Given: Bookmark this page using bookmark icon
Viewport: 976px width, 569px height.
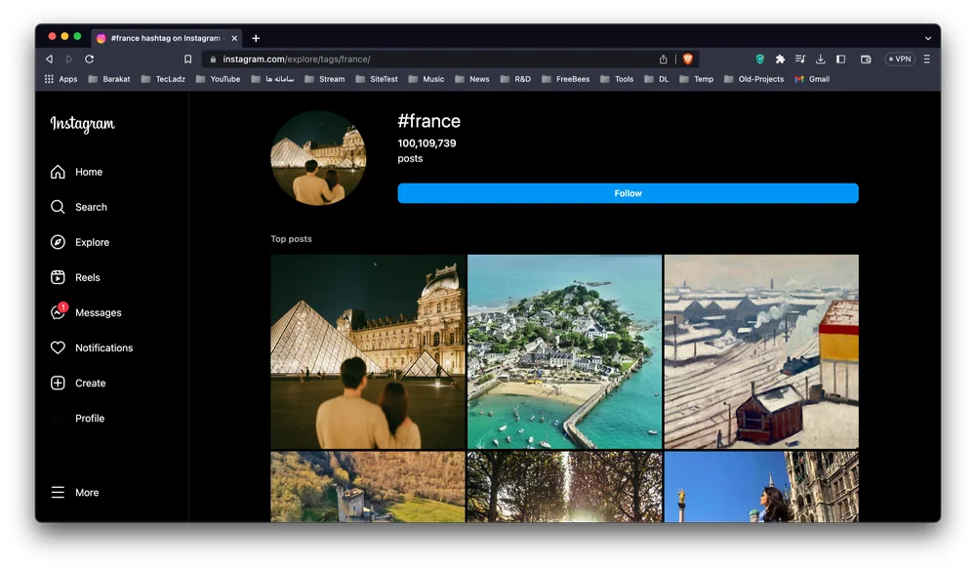Looking at the screenshot, I should coord(188,60).
